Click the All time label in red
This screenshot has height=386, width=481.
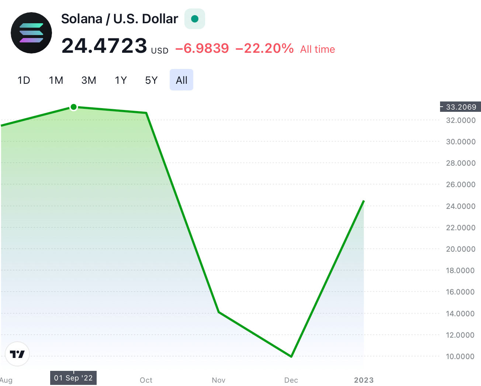tap(318, 49)
